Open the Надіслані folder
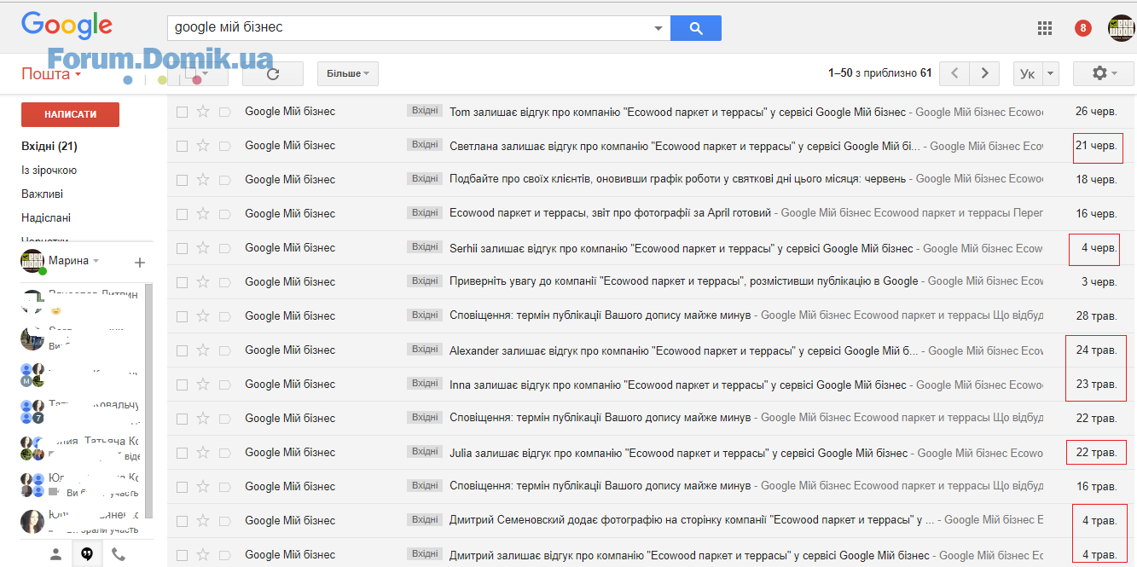This screenshot has height=567, width=1137. tap(46, 218)
